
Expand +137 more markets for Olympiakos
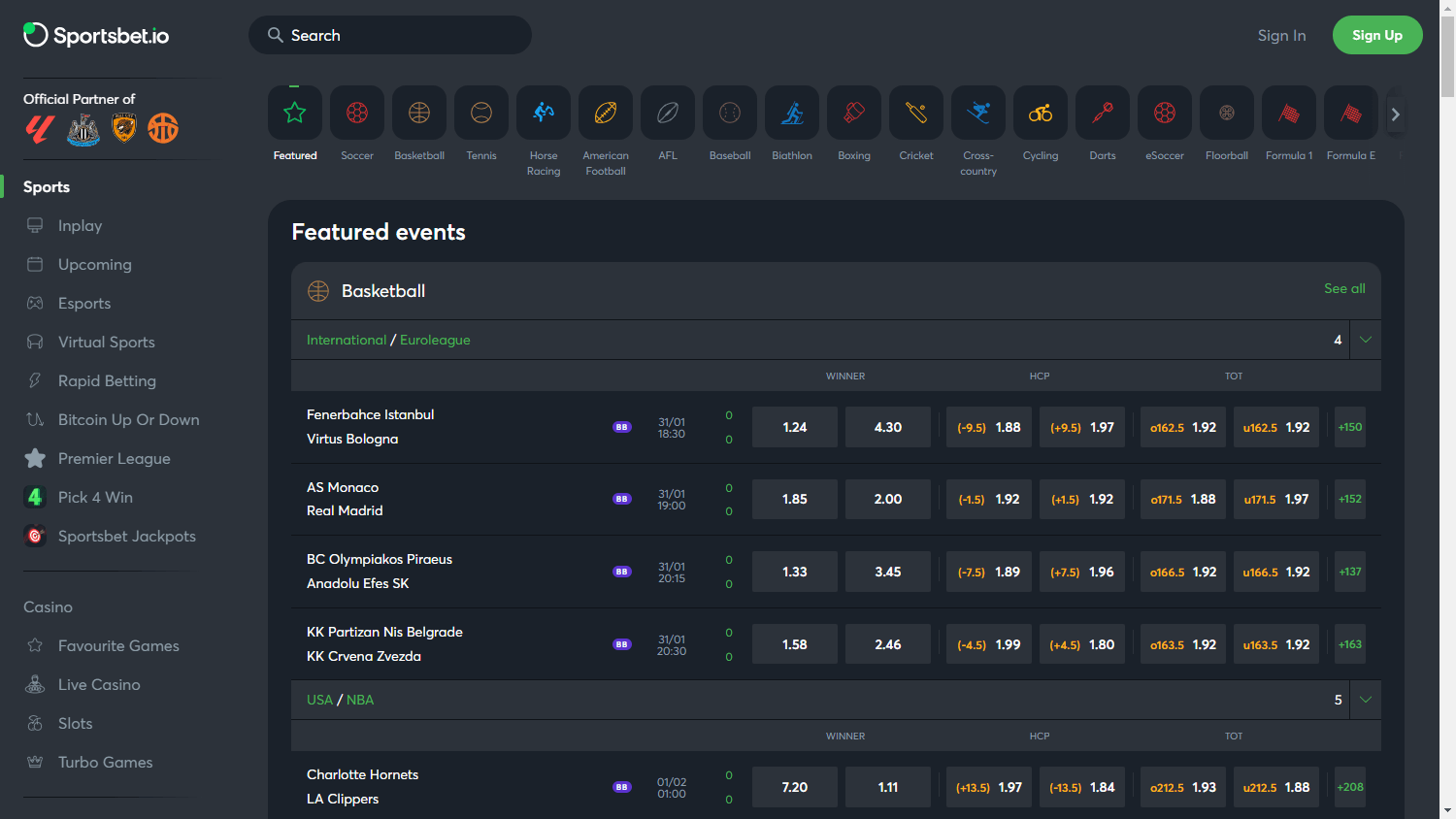[1350, 572]
